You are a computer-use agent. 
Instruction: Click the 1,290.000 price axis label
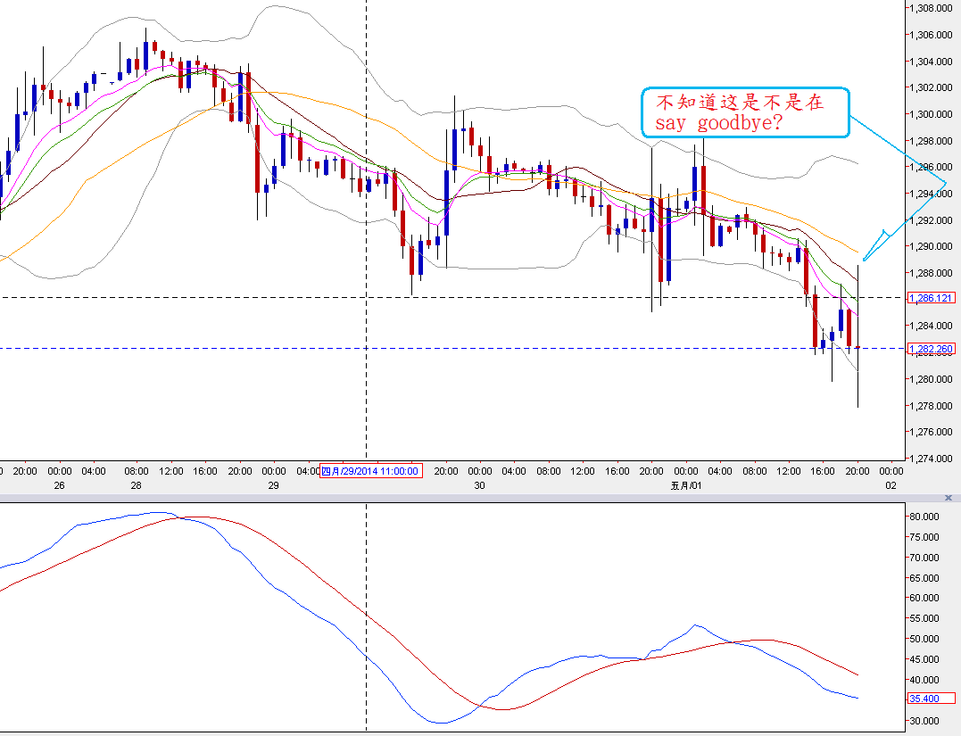(931, 246)
